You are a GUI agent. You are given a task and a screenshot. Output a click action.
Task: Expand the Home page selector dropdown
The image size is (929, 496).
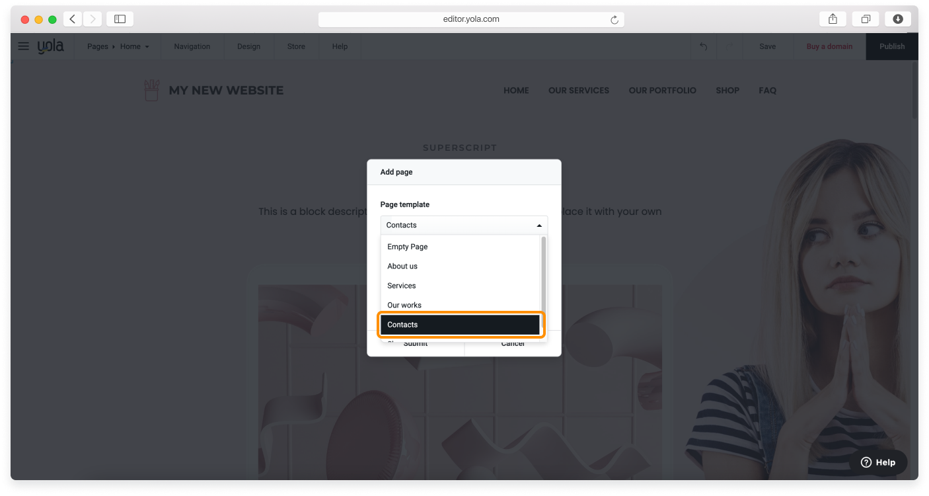(x=134, y=46)
